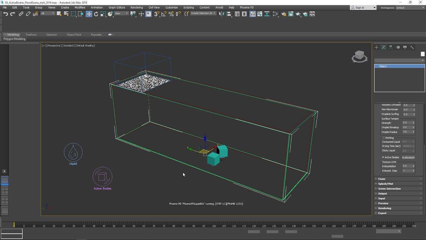Uncheck the Active Bodies checkbox
Viewport: 426px width, 240px height.
(x=383, y=157)
